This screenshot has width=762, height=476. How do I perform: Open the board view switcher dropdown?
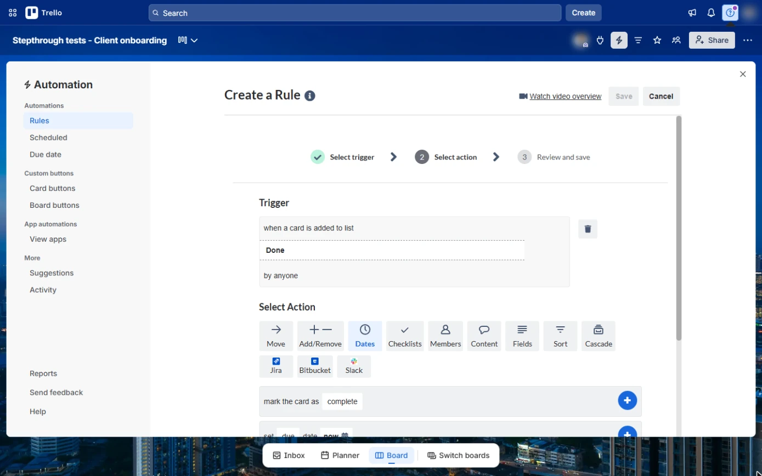tap(188, 40)
